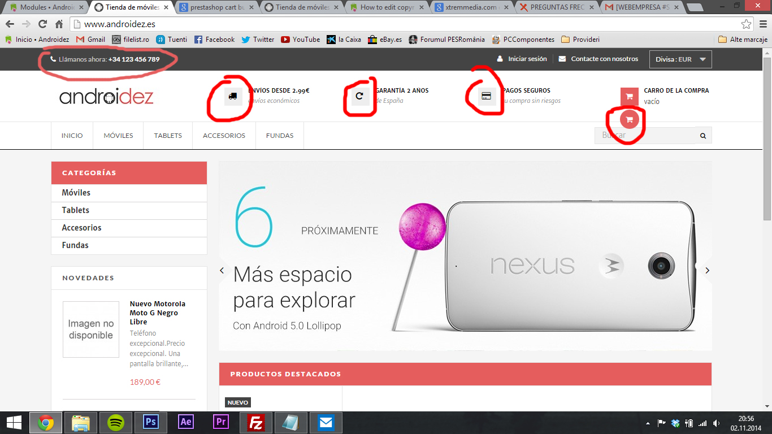
Task: Open Nuevo Motorola Moto G Negro Libre product
Action: click(x=158, y=313)
